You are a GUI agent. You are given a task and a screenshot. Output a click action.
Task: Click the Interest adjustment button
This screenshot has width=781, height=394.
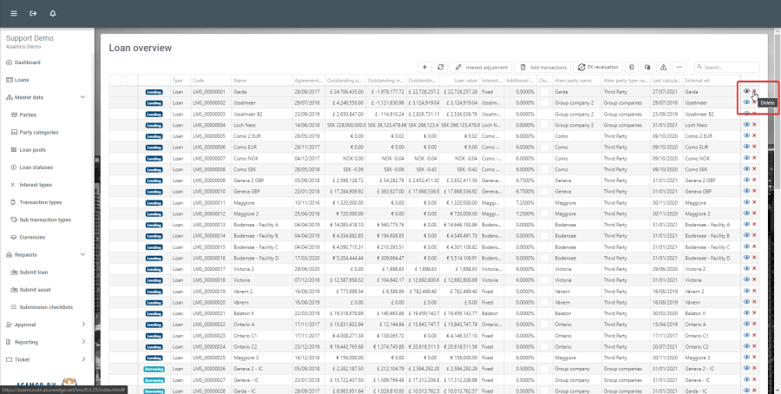482,67
